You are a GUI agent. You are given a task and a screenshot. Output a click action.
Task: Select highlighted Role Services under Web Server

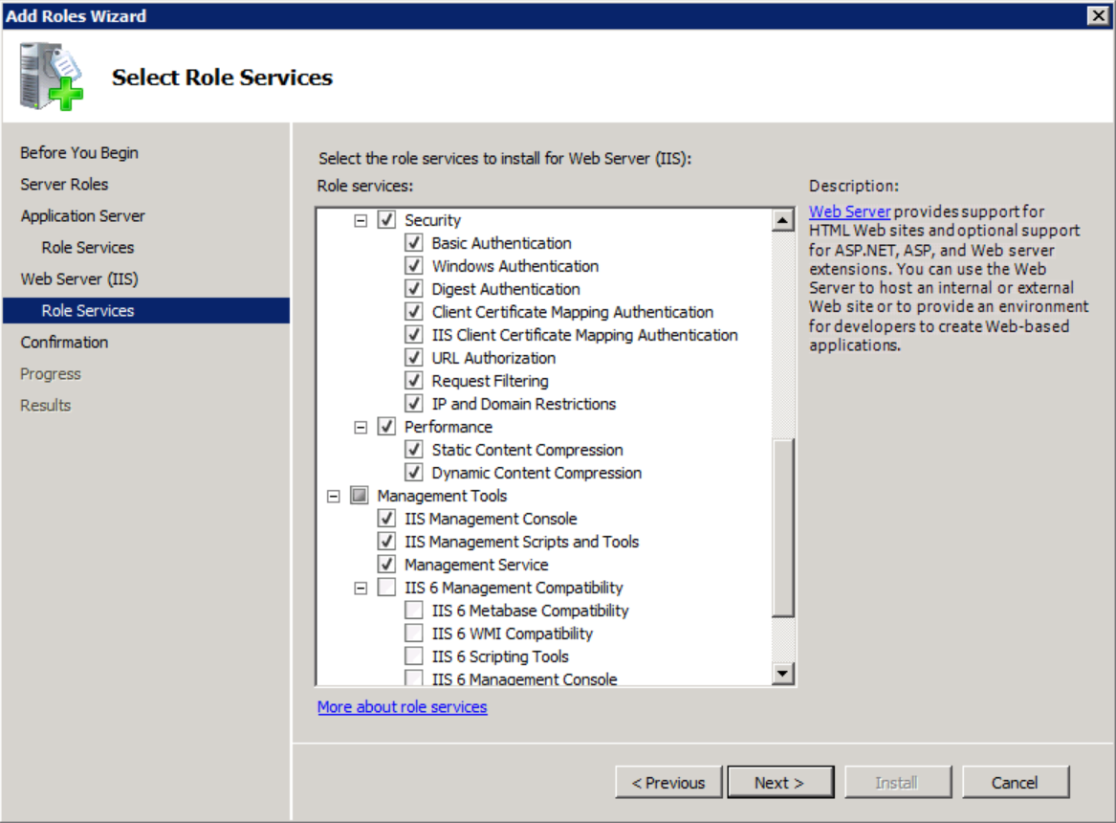coord(146,310)
